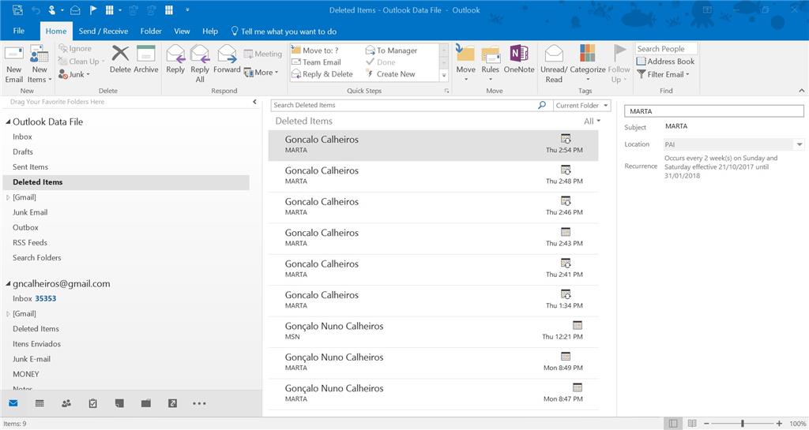Click the Search People field
809x430 pixels.
[x=666, y=48]
